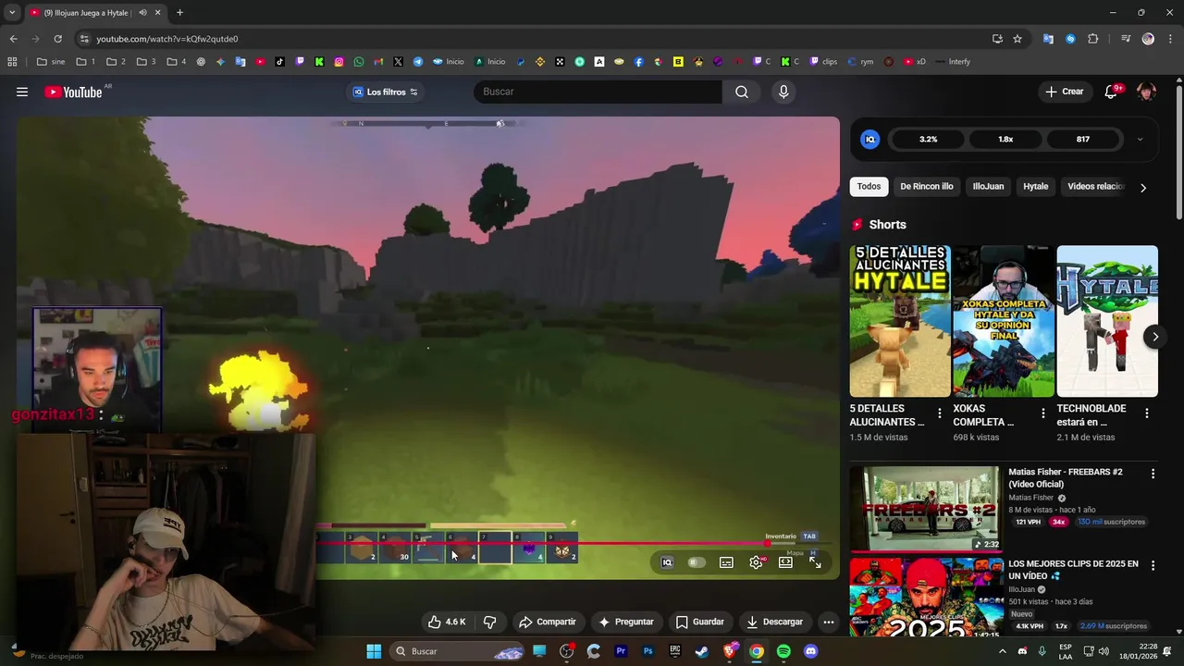This screenshot has width=1184, height=666.
Task: Show hidden system tray icons
Action: (1002, 651)
